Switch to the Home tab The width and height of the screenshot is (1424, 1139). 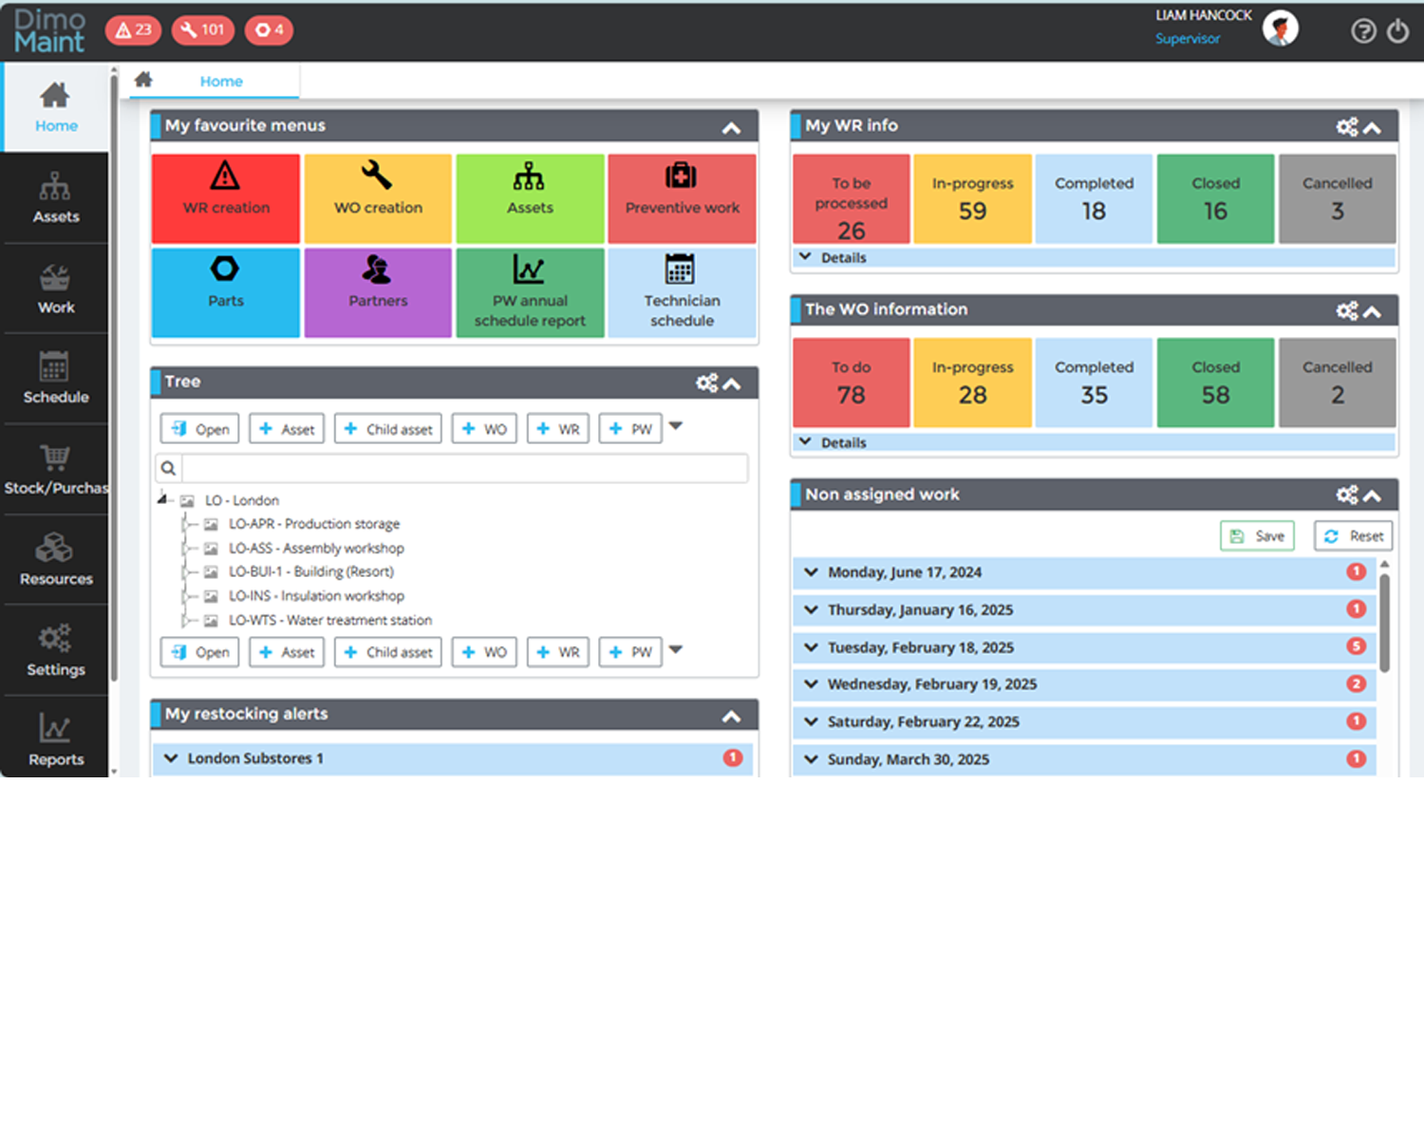tap(221, 82)
